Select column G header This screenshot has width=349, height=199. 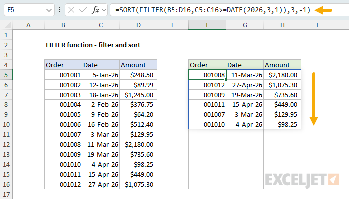[245, 25]
